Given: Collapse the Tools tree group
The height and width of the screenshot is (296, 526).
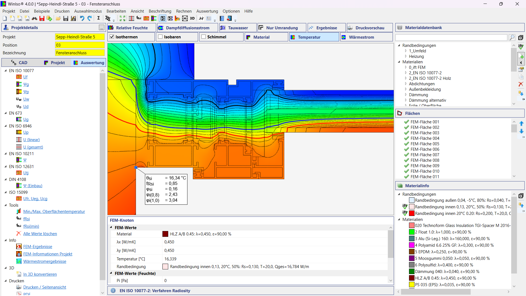Looking at the screenshot, I should [5, 205].
